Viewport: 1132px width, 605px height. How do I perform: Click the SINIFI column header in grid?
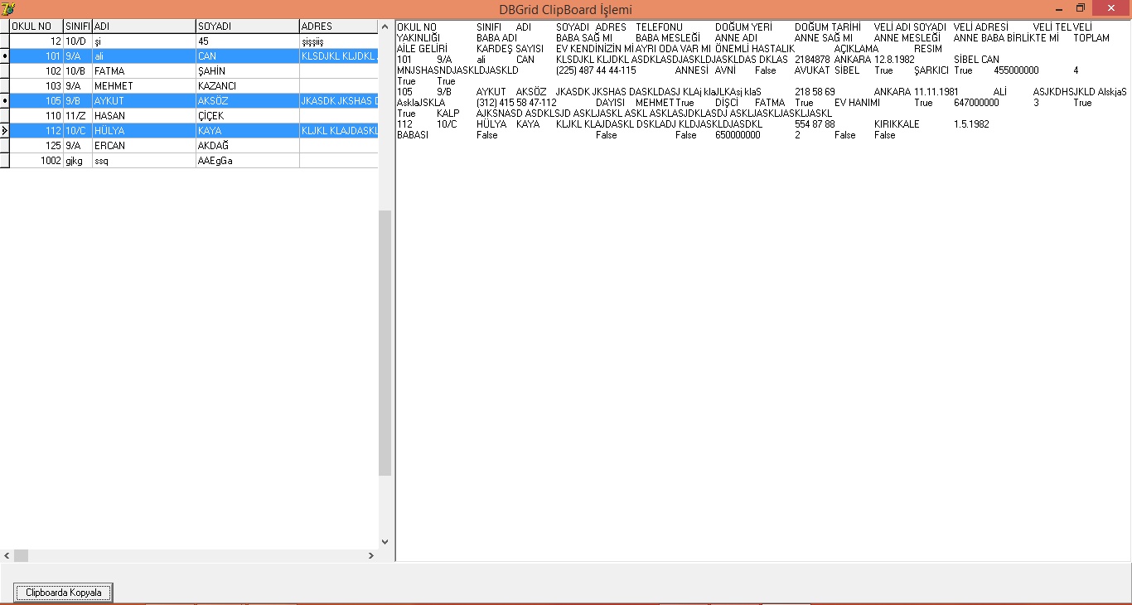(x=78, y=27)
